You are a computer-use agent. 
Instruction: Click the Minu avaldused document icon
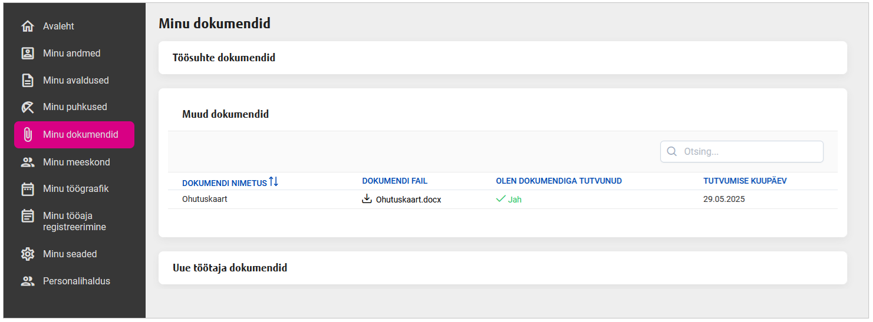click(28, 81)
